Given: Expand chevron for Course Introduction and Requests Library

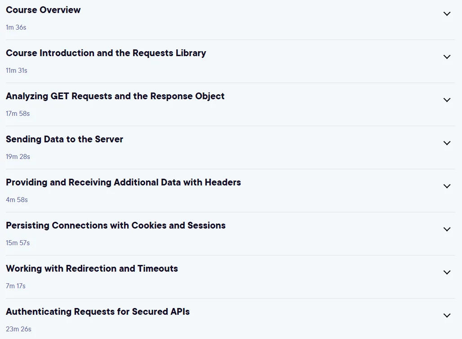Looking at the screenshot, I should (447, 57).
